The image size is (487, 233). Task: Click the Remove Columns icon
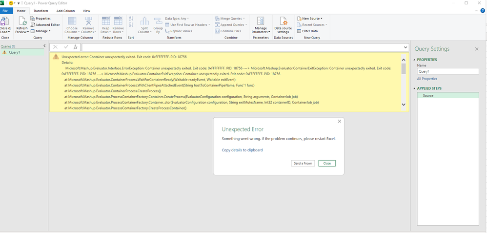tap(88, 21)
